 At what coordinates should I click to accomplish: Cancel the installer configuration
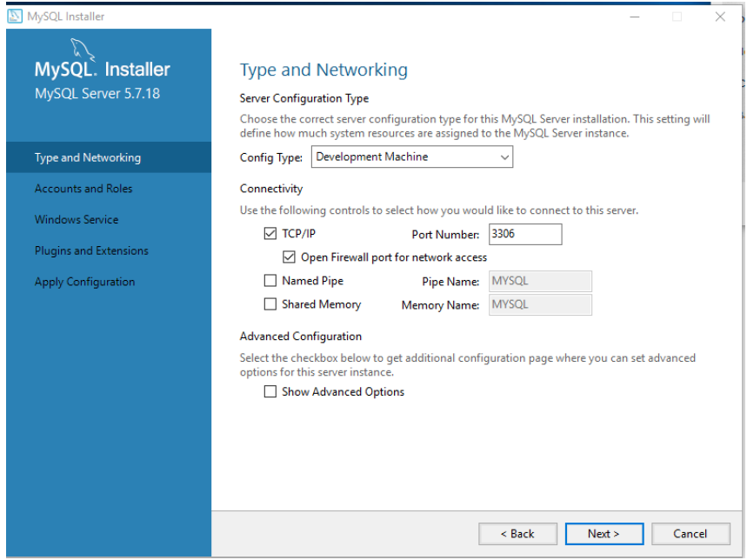coord(690,534)
